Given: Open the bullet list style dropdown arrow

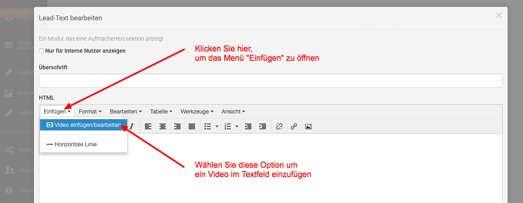Looking at the screenshot, I should [x=217, y=126].
